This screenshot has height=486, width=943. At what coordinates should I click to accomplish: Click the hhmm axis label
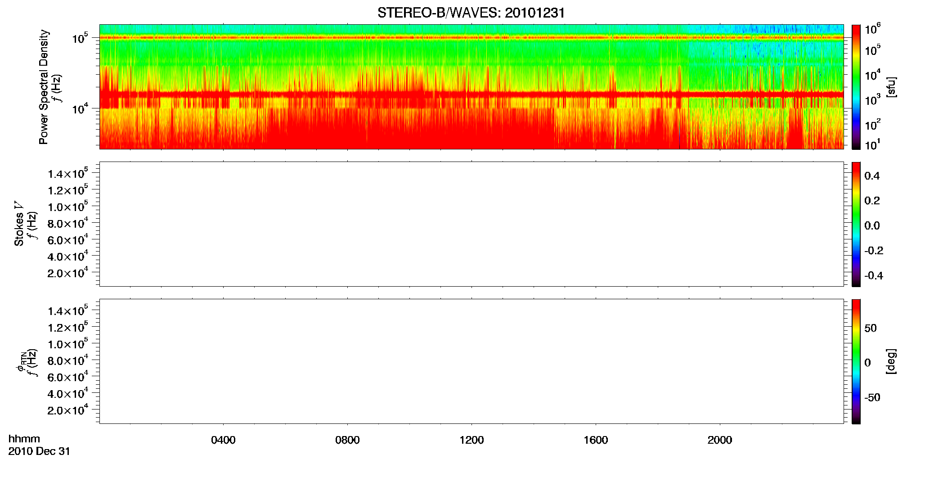click(x=24, y=439)
